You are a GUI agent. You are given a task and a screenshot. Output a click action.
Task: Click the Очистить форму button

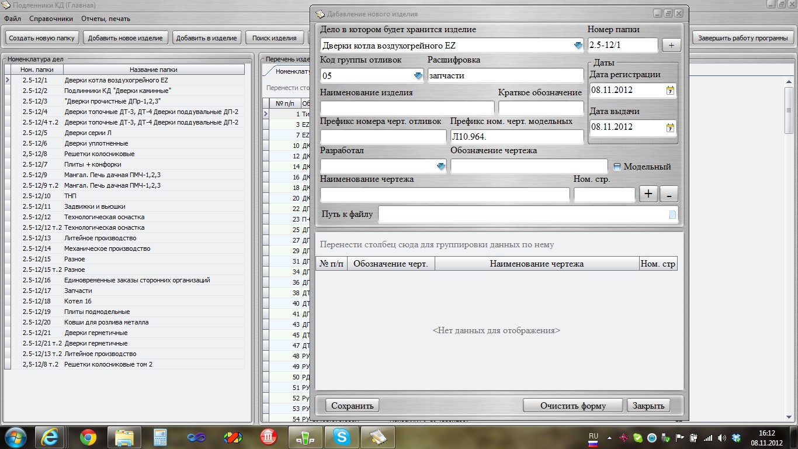(x=573, y=405)
